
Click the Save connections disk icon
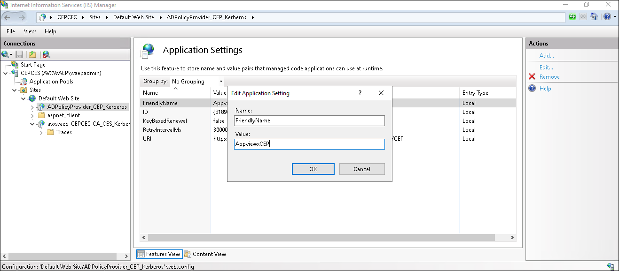coord(19,54)
